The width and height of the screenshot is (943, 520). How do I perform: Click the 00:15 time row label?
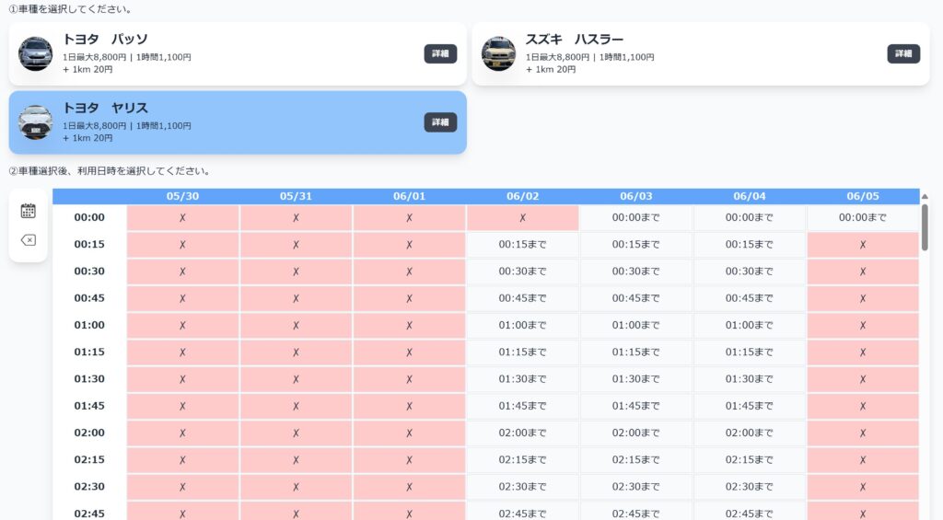[89, 245]
